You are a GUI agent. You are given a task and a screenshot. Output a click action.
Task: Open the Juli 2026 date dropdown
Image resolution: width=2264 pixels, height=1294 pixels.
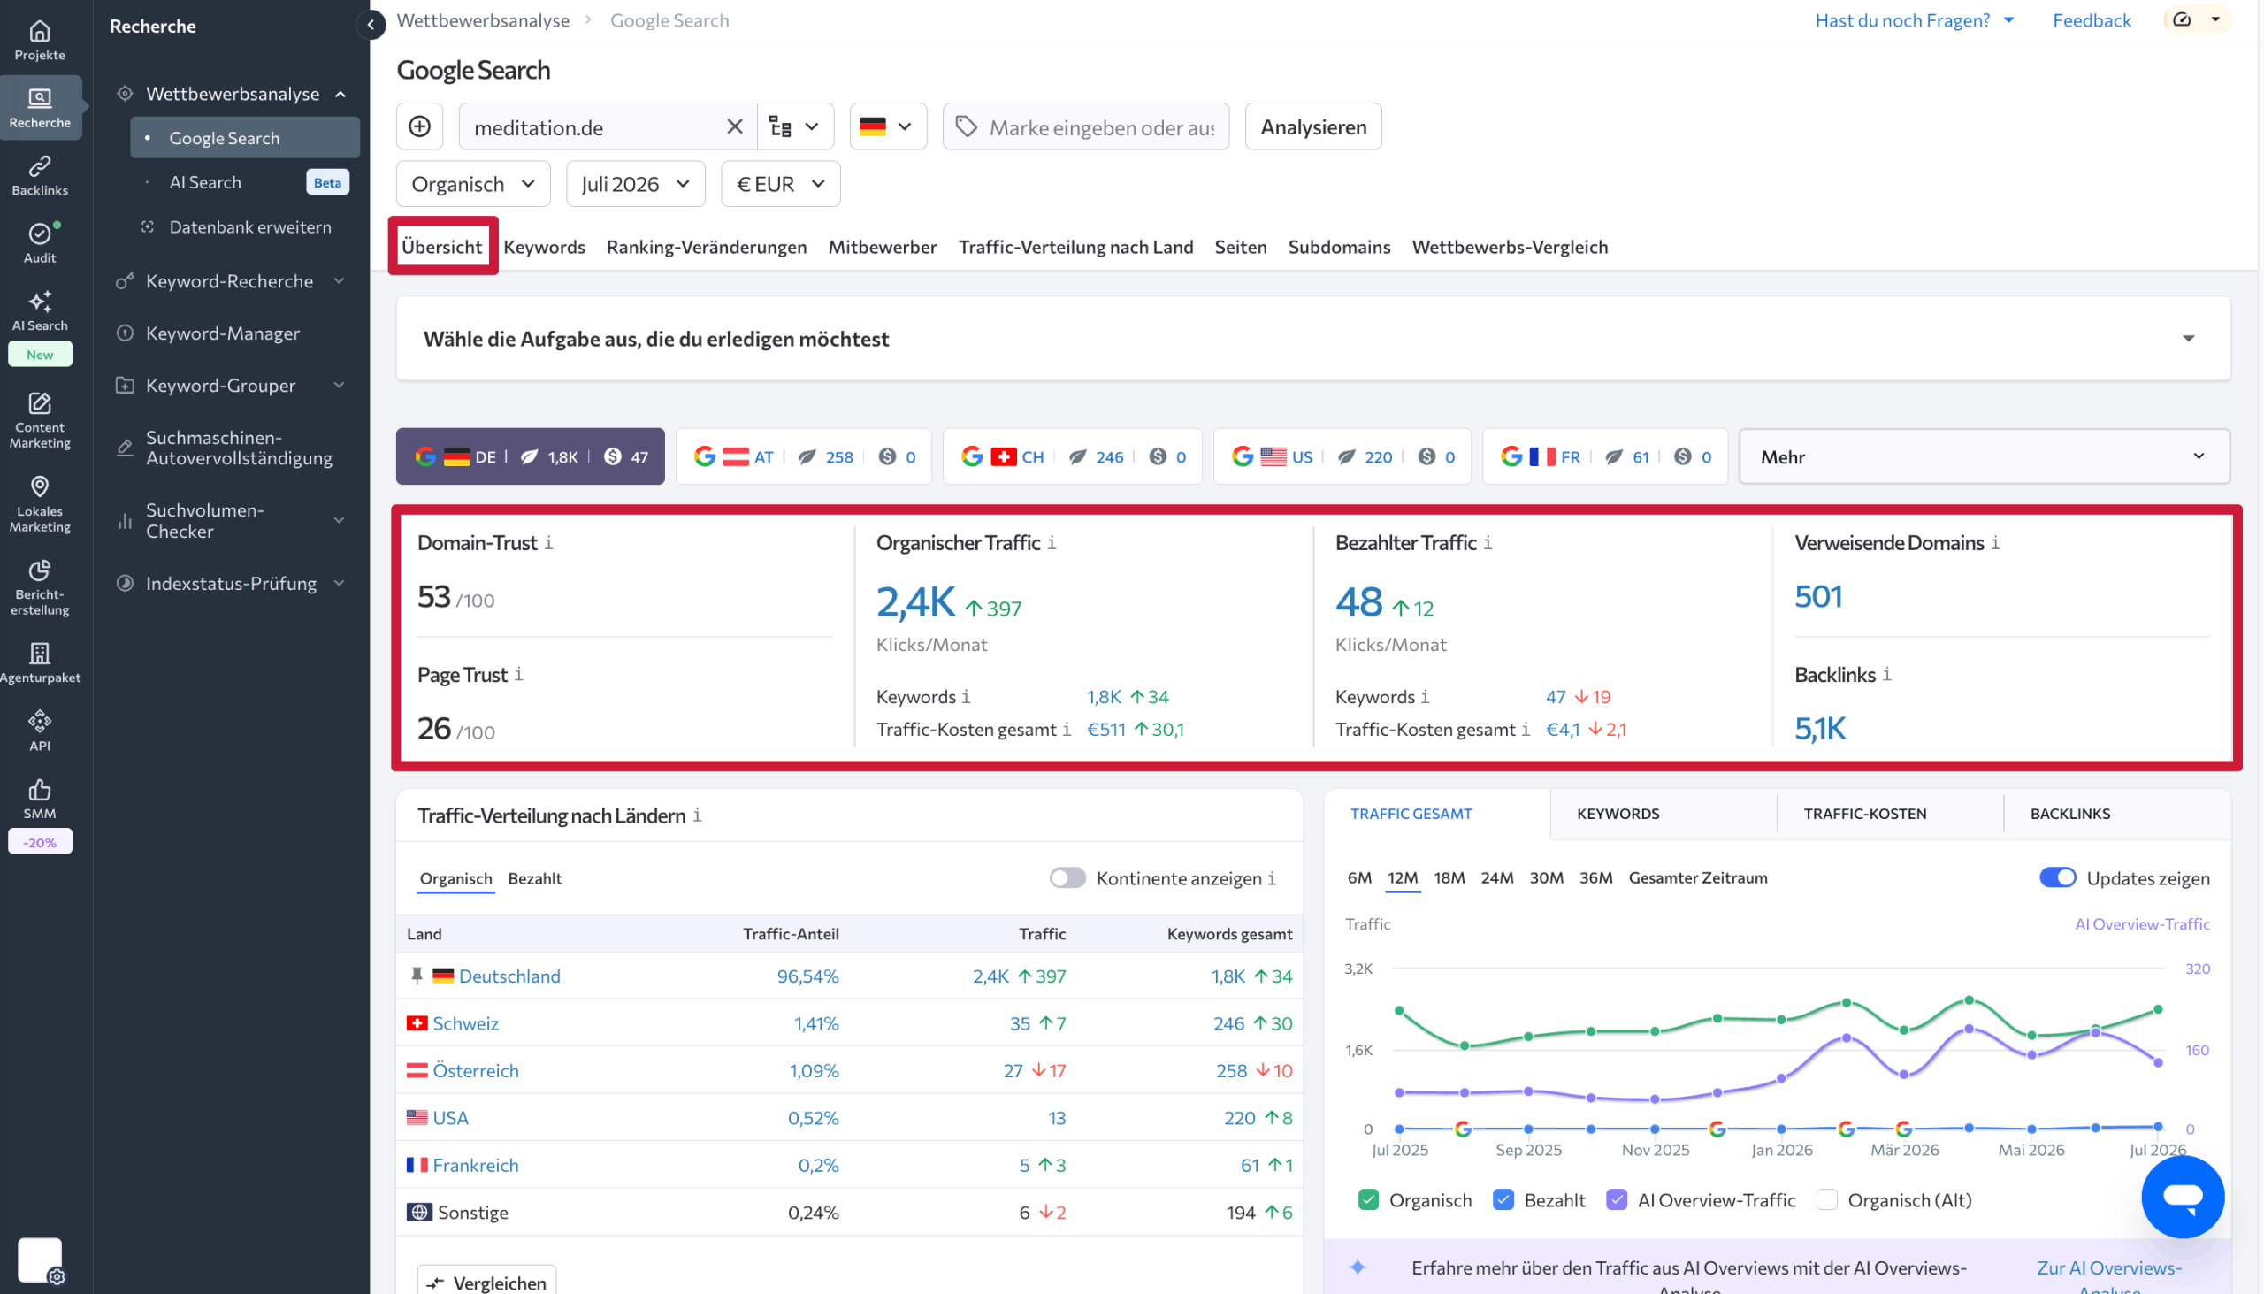[x=636, y=184]
